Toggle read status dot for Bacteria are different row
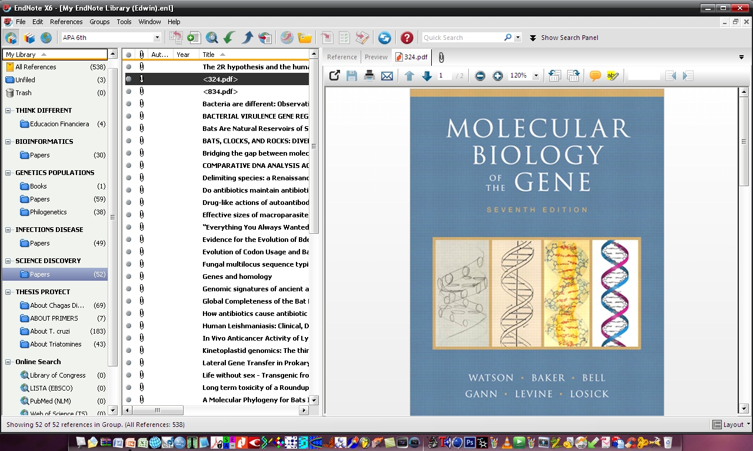This screenshot has width=753, height=451. [x=129, y=103]
